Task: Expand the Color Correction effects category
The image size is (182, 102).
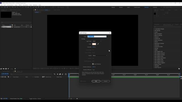Action: tap(154, 40)
